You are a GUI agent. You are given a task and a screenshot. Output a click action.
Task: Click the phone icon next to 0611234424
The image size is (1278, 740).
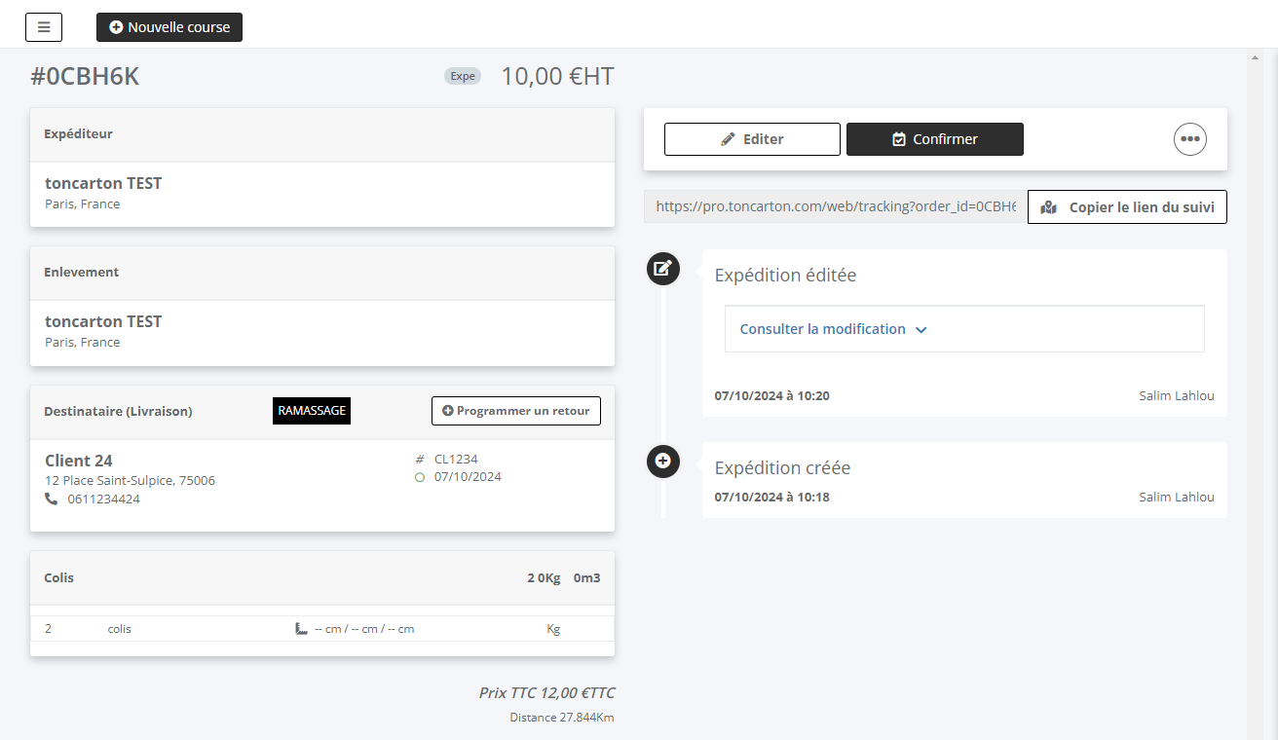(x=51, y=499)
